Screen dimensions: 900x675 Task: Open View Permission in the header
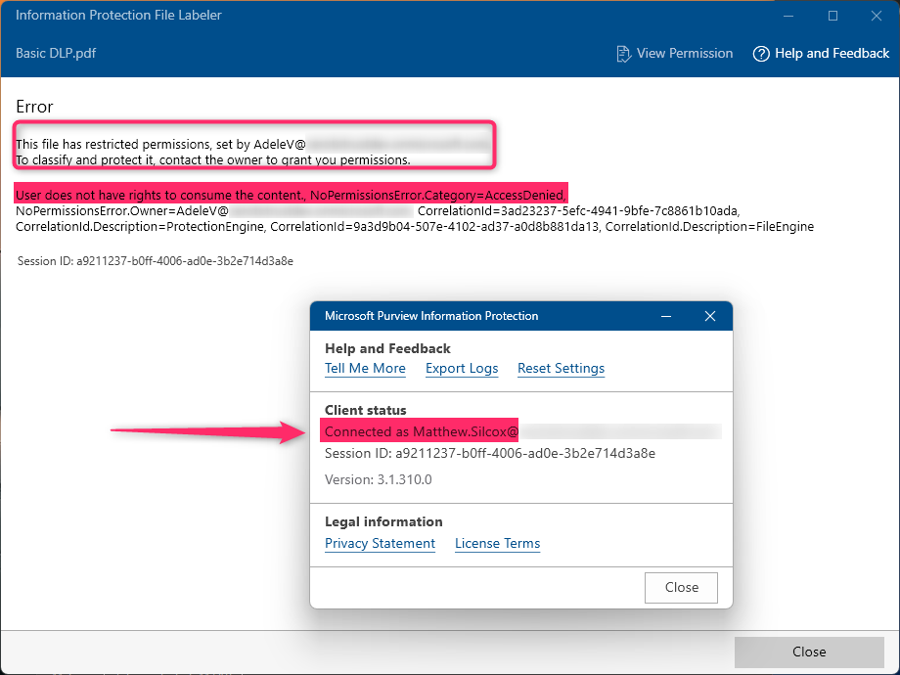pos(674,54)
